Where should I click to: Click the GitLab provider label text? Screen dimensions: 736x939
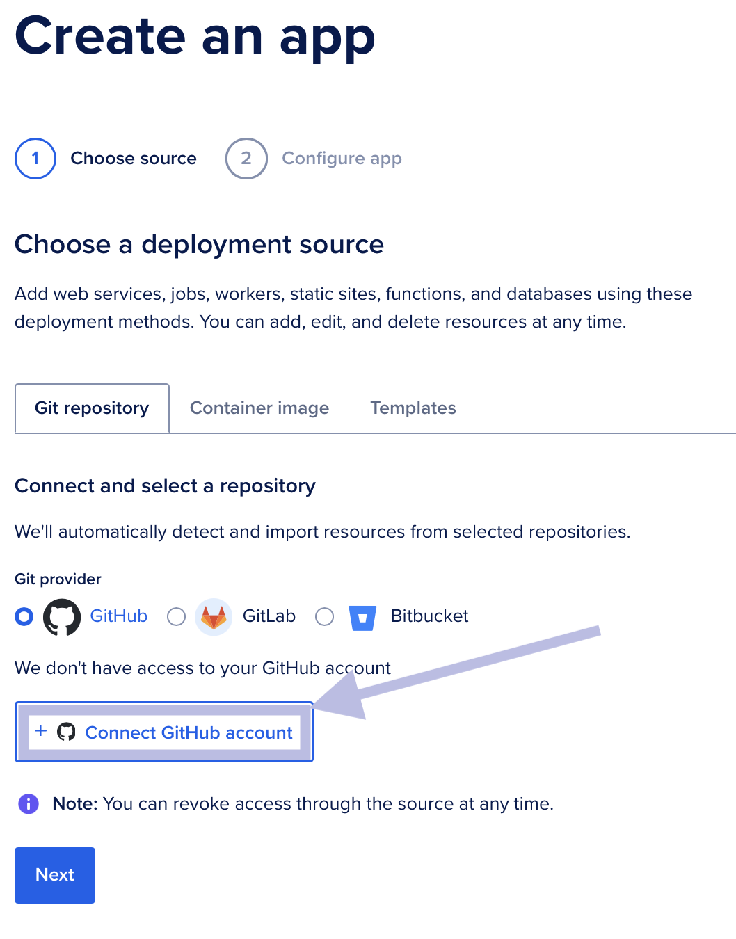pyautogui.click(x=269, y=616)
